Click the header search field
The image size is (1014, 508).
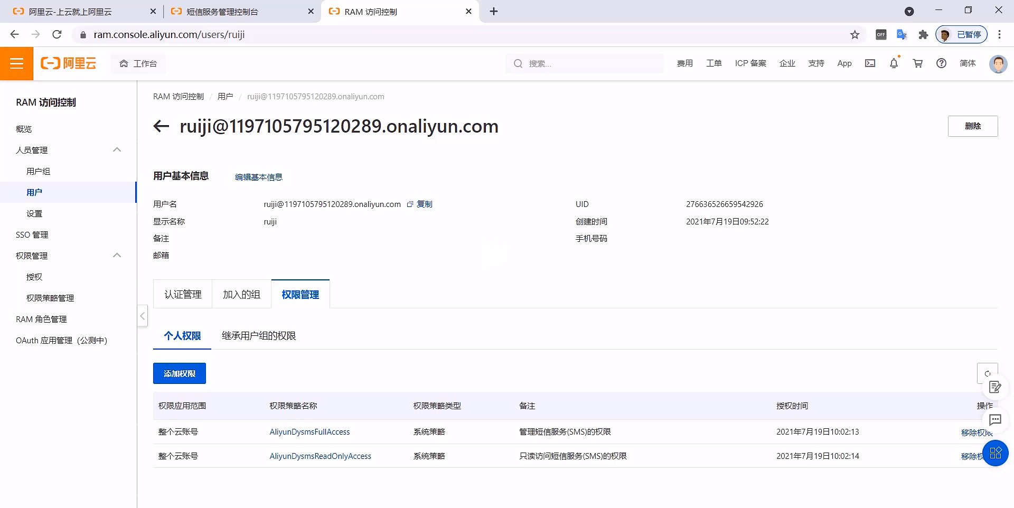pos(585,63)
